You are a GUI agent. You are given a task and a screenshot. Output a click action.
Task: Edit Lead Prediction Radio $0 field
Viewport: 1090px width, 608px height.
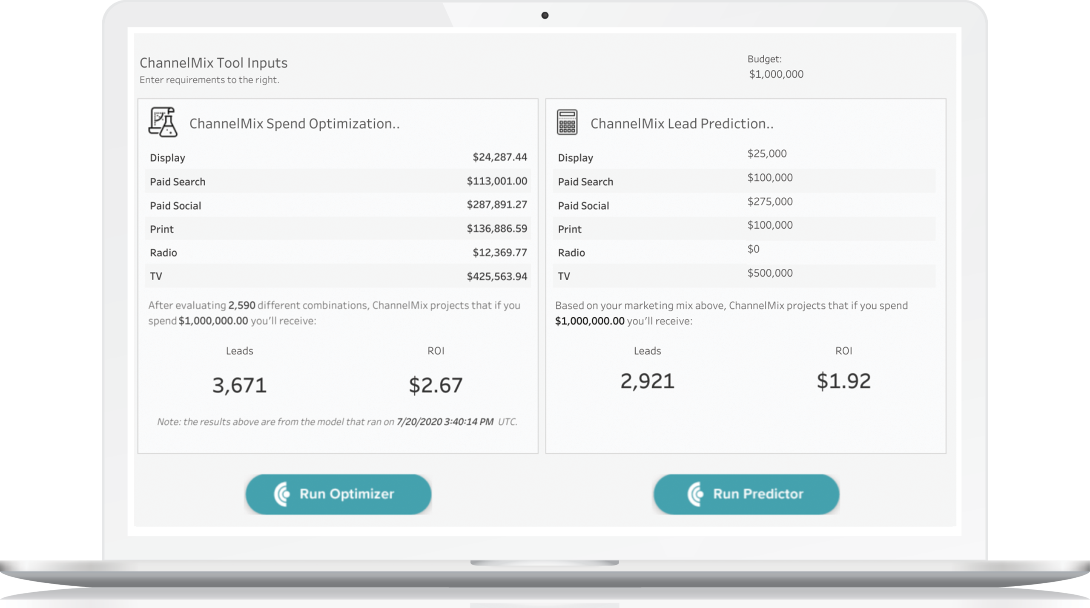click(753, 249)
